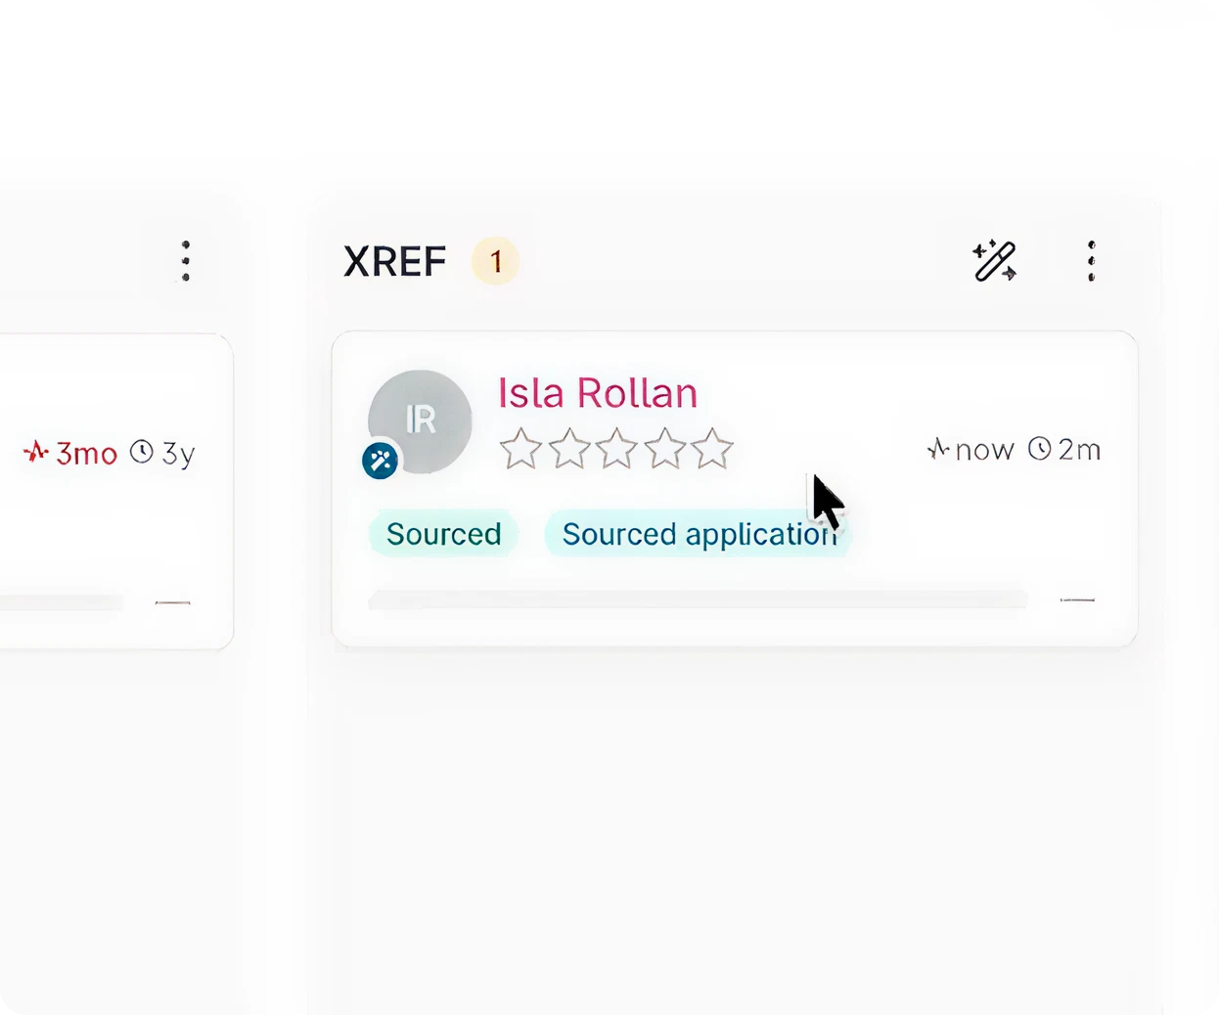The width and height of the screenshot is (1219, 1015).
Task: Click the 'Sourced application' tag
Action: pos(697,534)
